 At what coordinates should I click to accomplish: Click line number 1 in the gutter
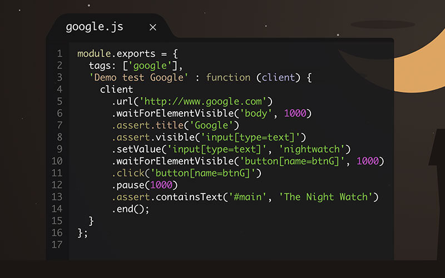click(x=59, y=54)
